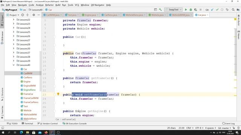Switch to the Engine.java tab
The height and width of the screenshot is (135, 241).
coord(90,15)
